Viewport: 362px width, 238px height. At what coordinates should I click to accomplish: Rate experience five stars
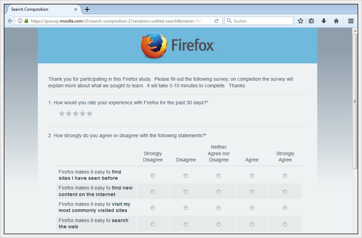click(90, 113)
